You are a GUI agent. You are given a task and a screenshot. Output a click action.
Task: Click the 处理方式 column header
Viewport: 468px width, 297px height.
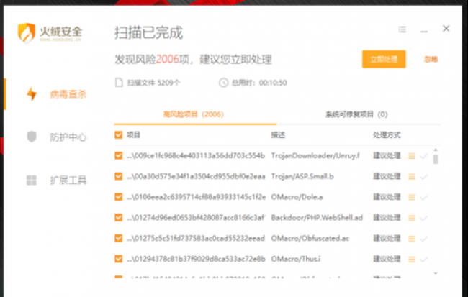pos(387,135)
